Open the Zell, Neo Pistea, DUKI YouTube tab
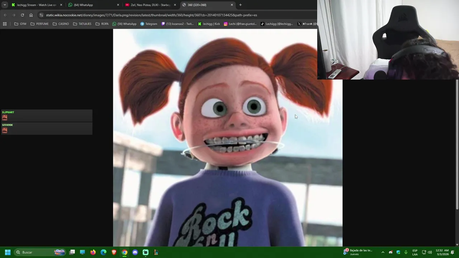Image resolution: width=459 pixels, height=258 pixels. click(150, 5)
